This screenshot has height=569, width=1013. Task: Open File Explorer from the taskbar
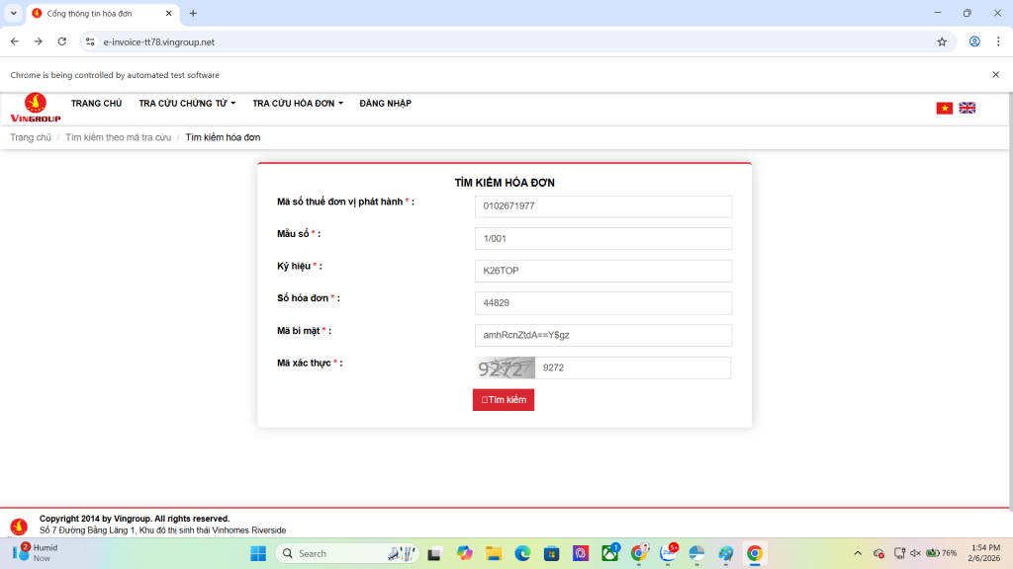coord(493,553)
